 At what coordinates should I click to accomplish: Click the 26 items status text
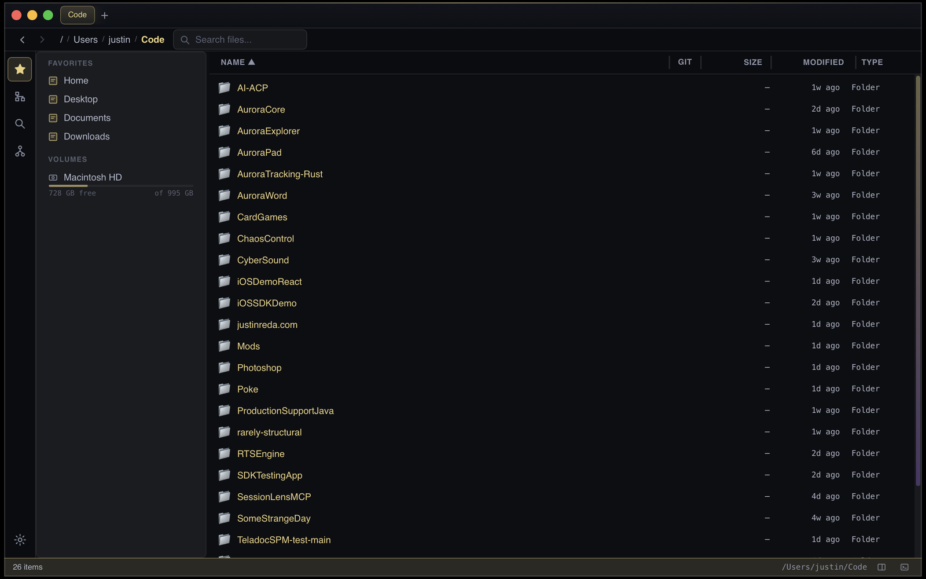28,567
